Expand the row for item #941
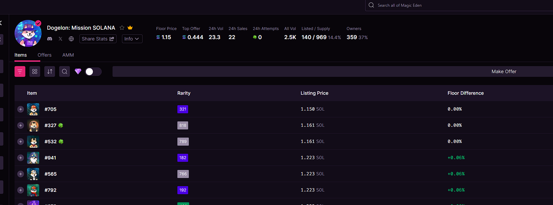The image size is (553, 205). tap(21, 158)
